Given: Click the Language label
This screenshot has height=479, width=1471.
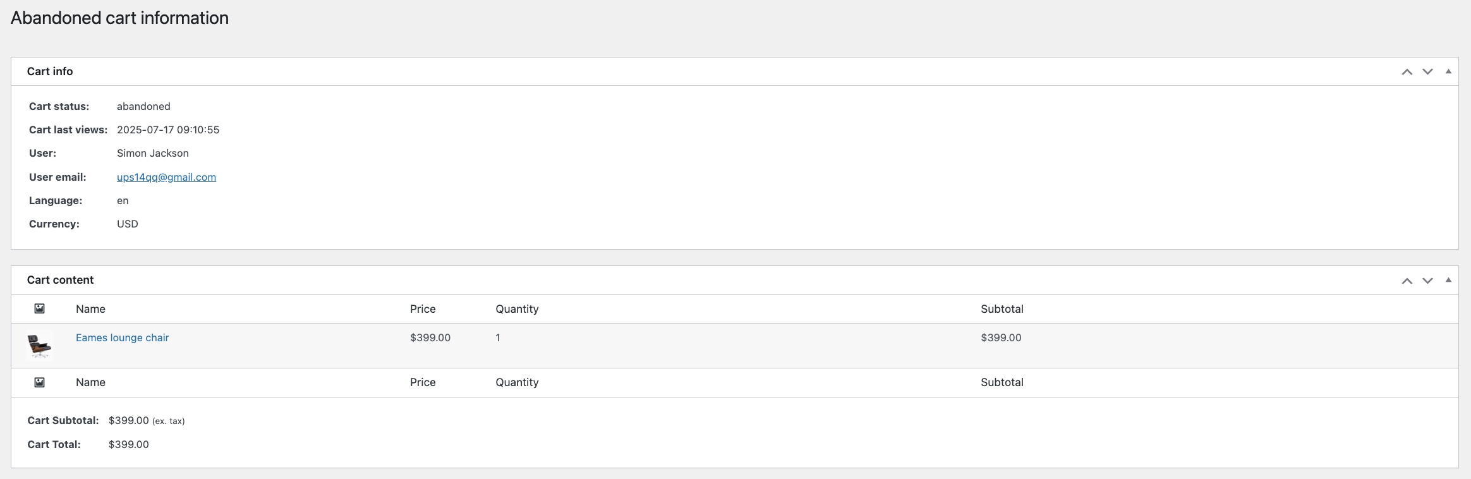Looking at the screenshot, I should 56,200.
